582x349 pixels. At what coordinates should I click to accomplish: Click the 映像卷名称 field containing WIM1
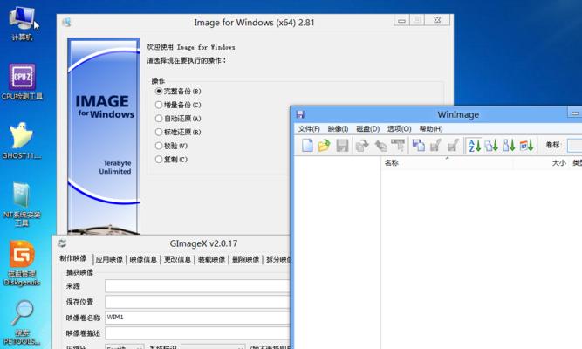pos(197,318)
